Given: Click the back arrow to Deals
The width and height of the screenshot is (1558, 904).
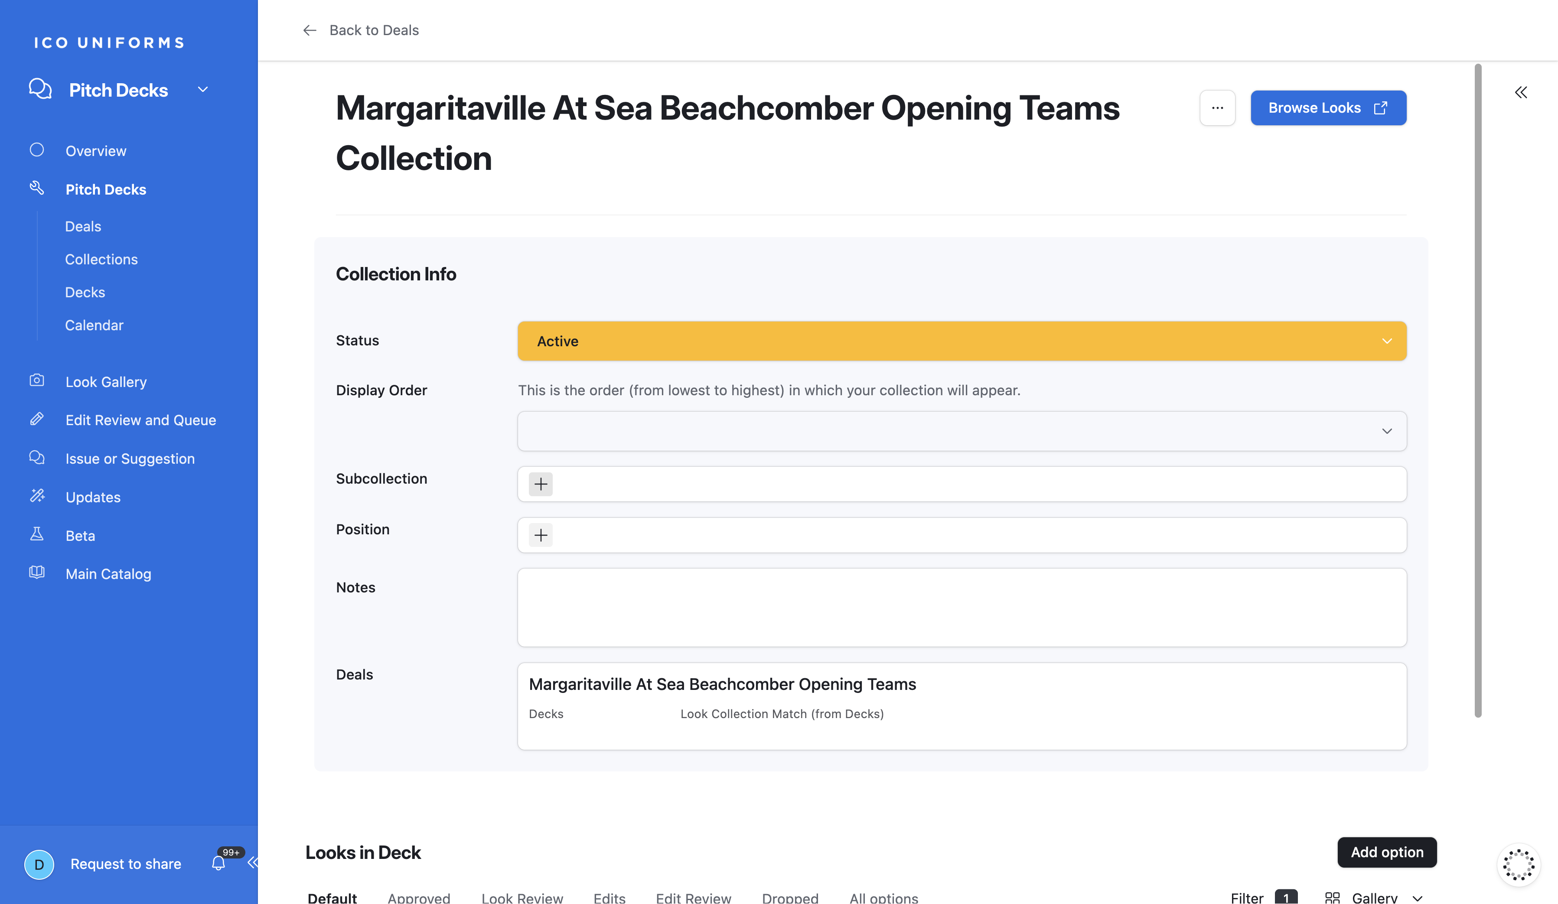Looking at the screenshot, I should tap(310, 30).
